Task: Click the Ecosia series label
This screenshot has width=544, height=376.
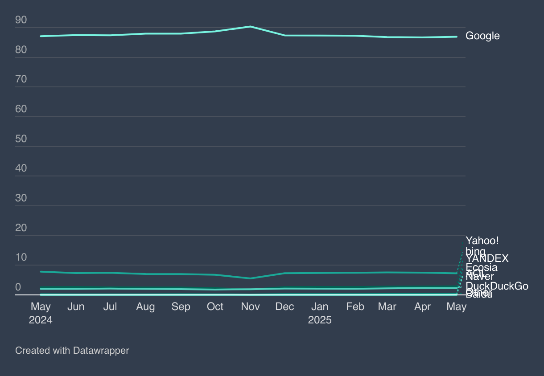Action: pos(482,268)
